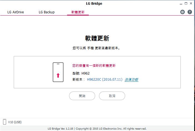The width and height of the screenshot is (195, 131).
Task: Click the V10 (USB) device label
Action: pos(15,122)
